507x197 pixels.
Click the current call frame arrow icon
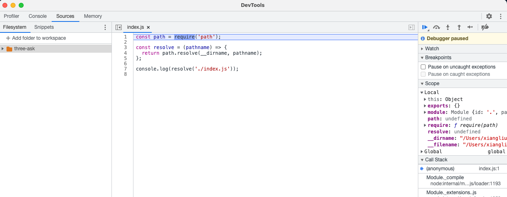(x=422, y=168)
